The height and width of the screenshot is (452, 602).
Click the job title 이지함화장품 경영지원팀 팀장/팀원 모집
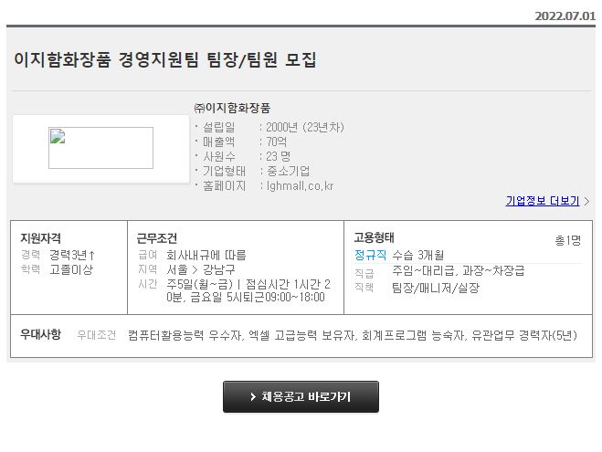(165, 60)
